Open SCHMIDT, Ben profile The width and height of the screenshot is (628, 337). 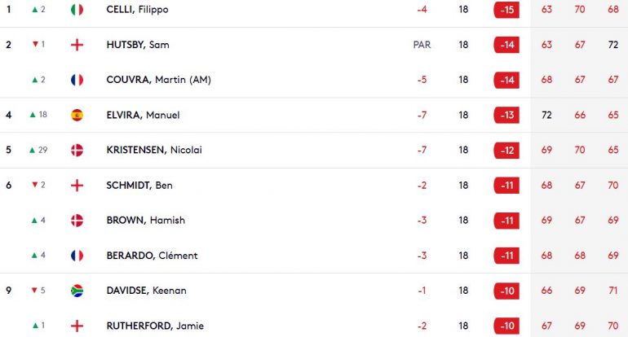139,186
